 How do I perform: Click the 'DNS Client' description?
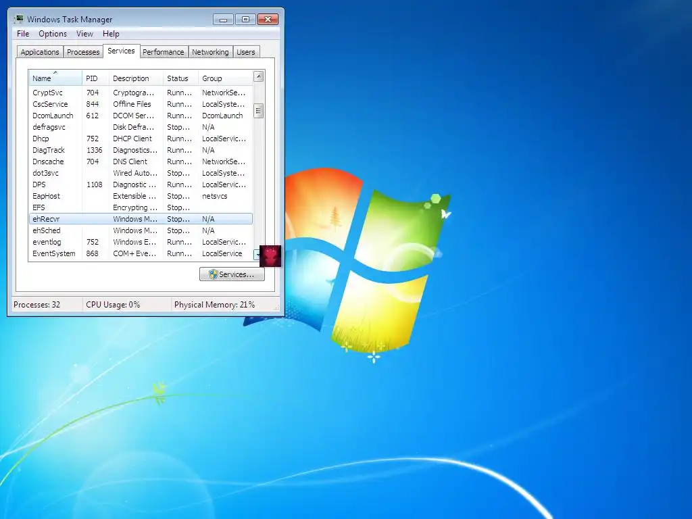(x=130, y=162)
